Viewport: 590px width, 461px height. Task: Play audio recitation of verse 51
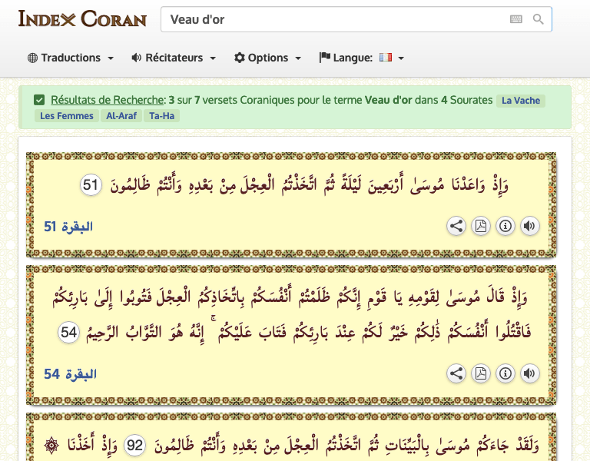pos(530,226)
